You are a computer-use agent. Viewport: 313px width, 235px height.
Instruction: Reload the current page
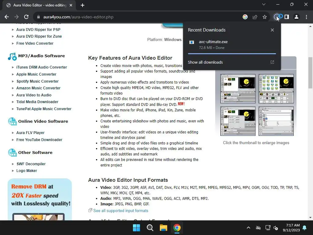26,17
